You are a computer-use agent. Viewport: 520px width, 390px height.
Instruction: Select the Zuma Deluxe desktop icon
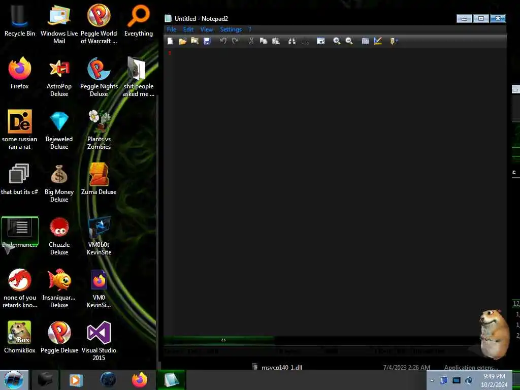(99, 179)
